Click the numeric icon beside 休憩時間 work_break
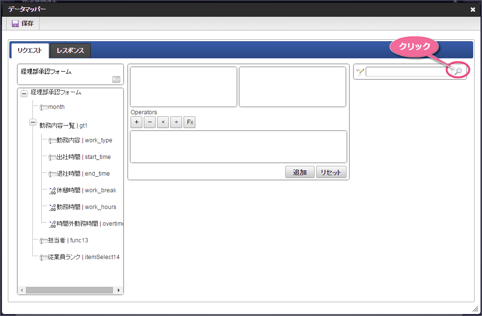This screenshot has height=316, width=482. 53,191
